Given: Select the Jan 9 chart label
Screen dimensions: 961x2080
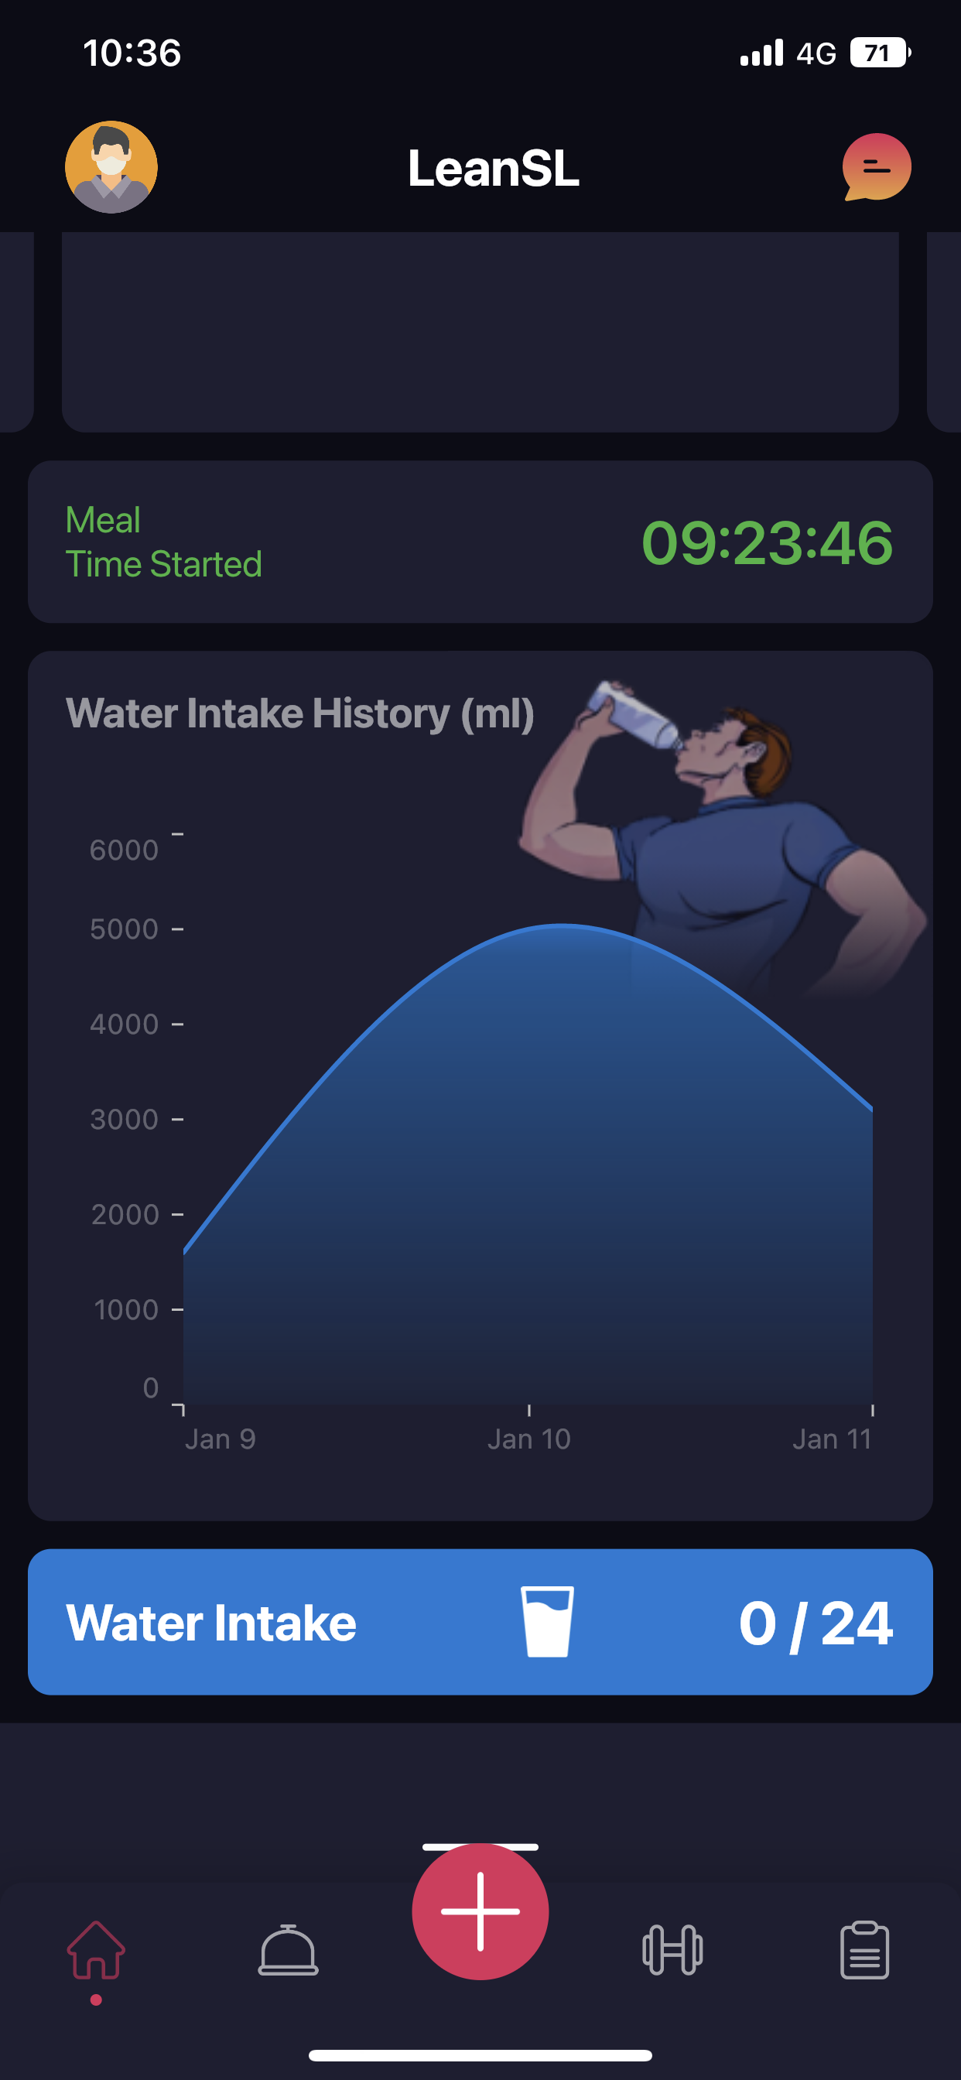Looking at the screenshot, I should [x=220, y=1439].
